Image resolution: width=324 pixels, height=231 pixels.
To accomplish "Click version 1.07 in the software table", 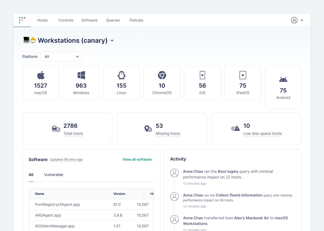I will (x=117, y=226).
